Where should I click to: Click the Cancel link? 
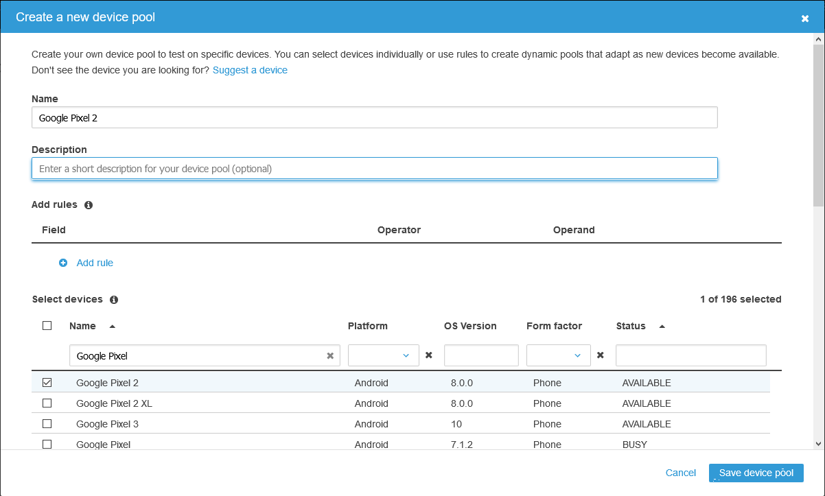point(681,473)
